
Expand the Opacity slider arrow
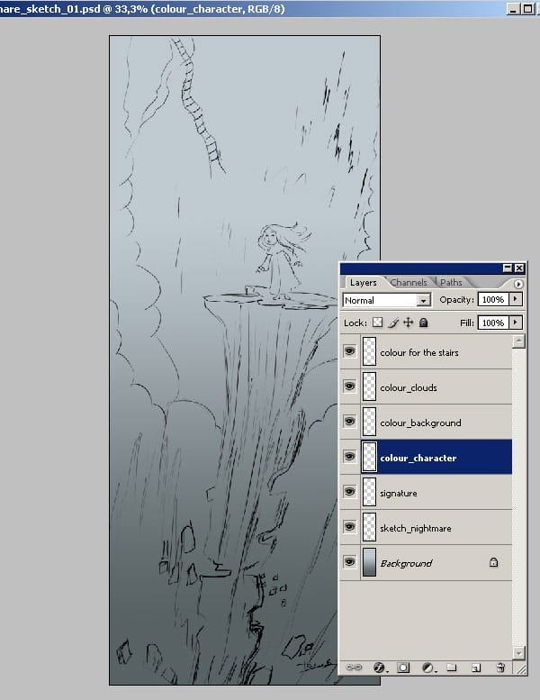click(516, 299)
